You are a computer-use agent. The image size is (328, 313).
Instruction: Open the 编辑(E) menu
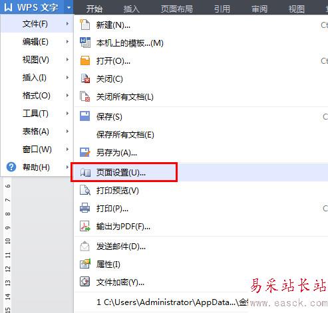pyautogui.click(x=37, y=41)
